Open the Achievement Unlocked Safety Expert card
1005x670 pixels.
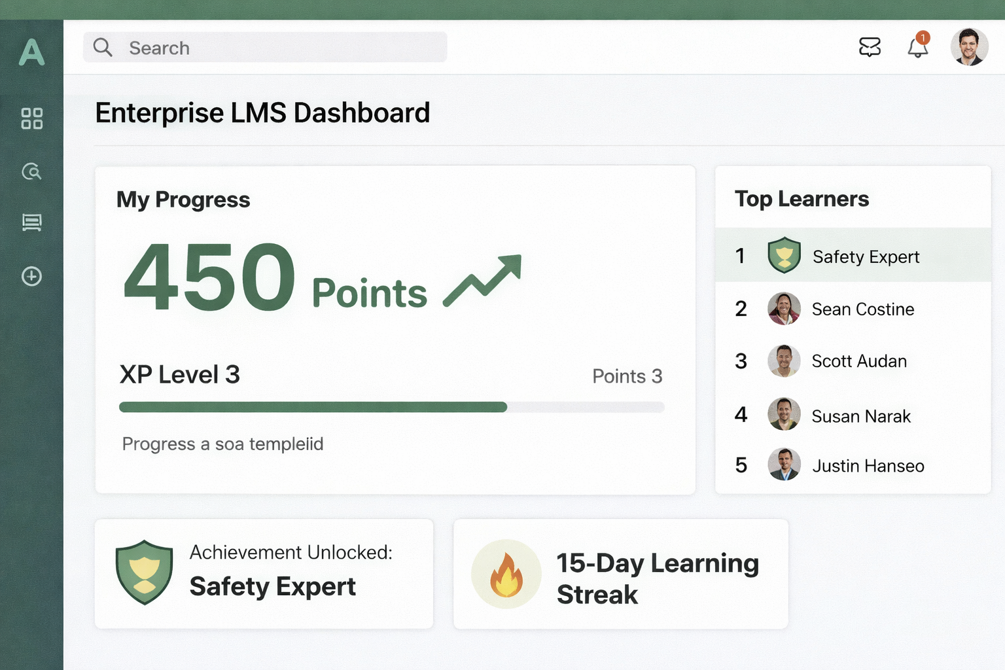pos(264,574)
